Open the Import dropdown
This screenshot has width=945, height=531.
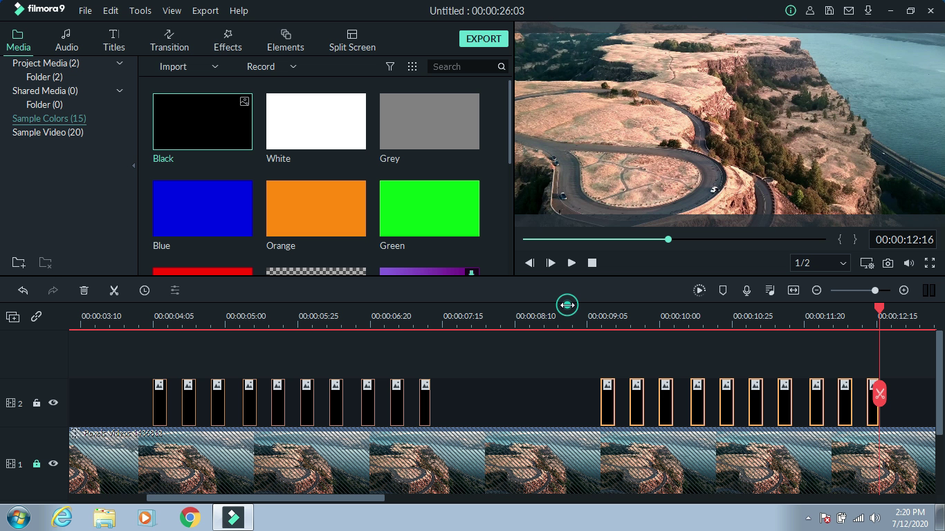[x=214, y=66]
